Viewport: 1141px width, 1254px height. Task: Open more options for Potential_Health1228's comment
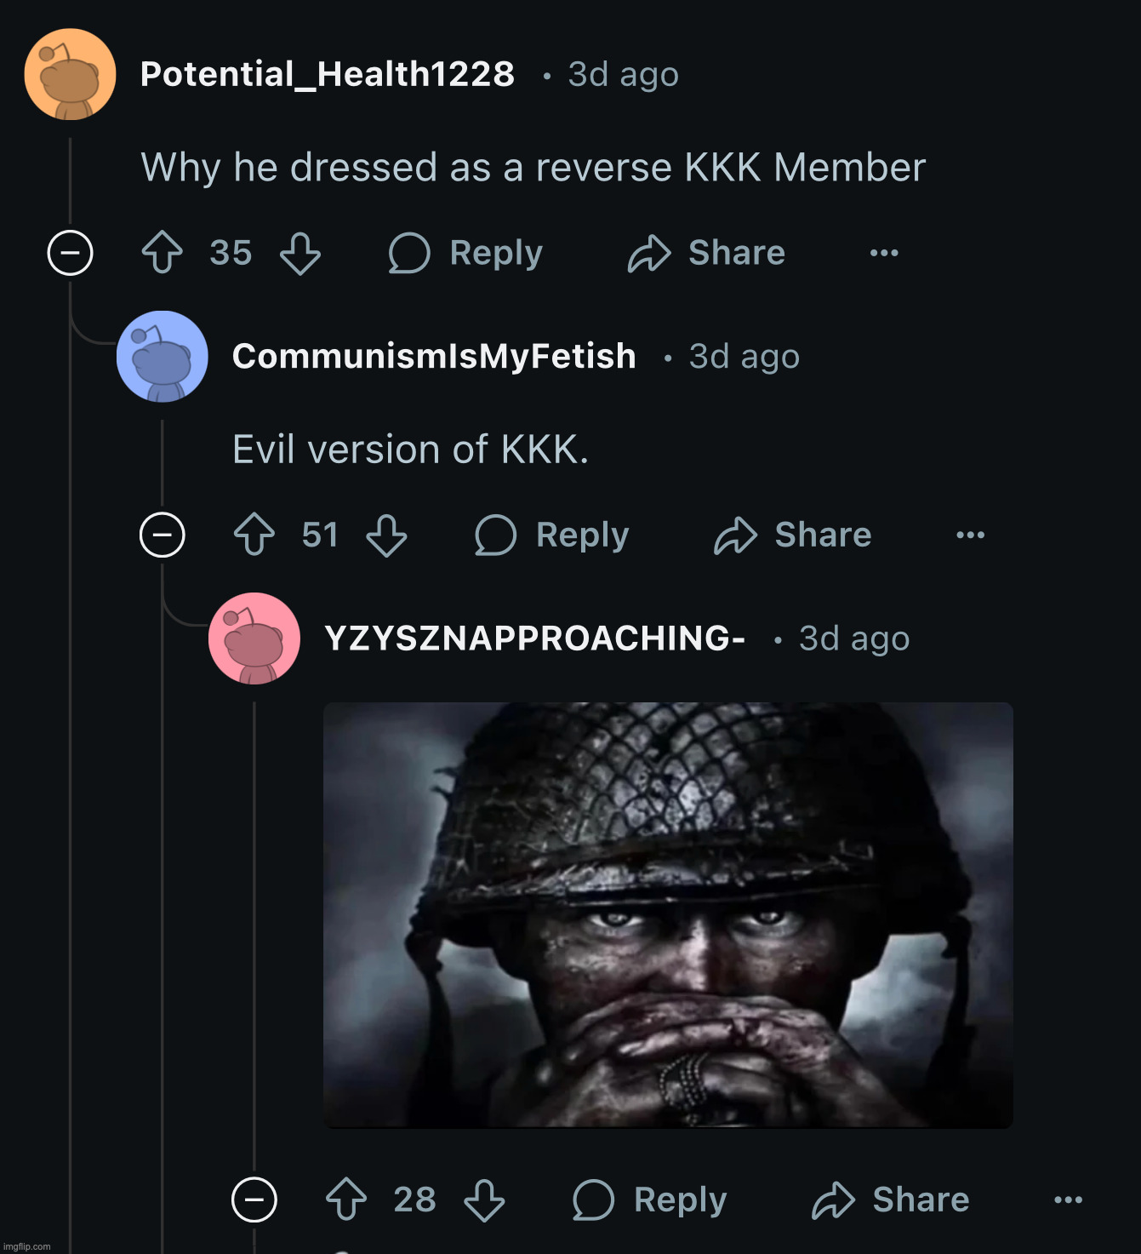[x=884, y=253]
